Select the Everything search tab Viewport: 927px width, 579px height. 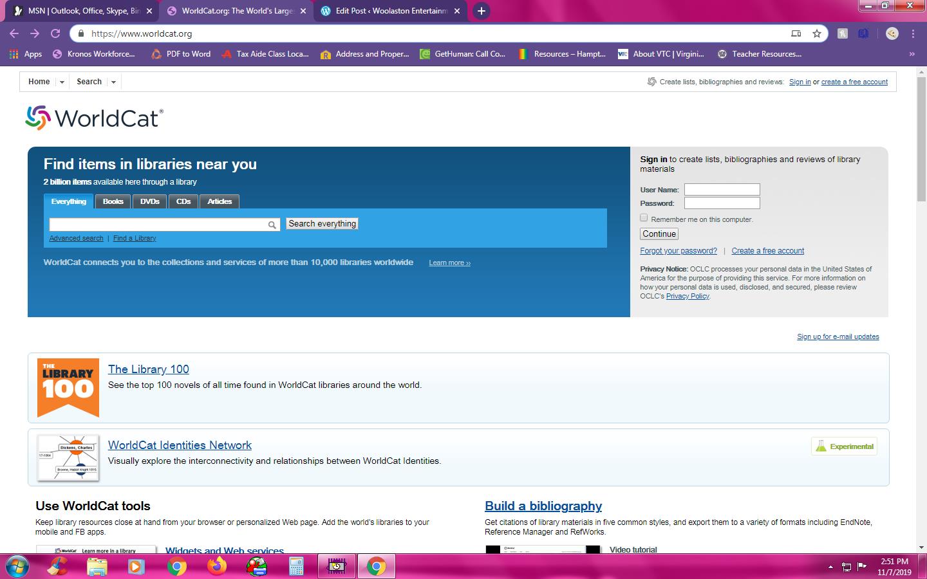(x=69, y=201)
